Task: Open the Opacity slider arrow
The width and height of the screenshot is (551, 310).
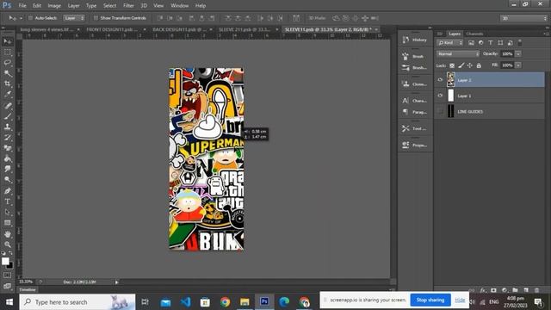Action: tap(518, 53)
